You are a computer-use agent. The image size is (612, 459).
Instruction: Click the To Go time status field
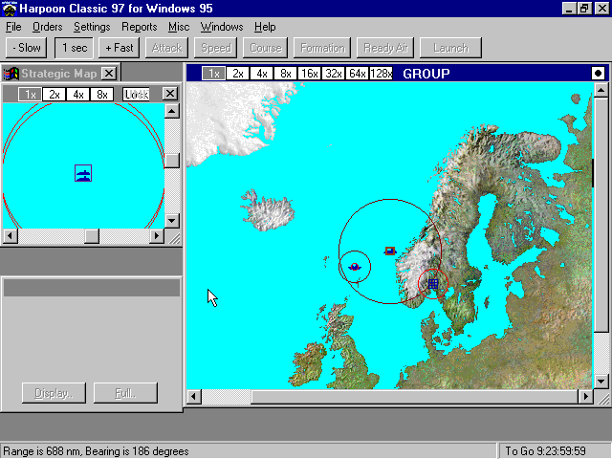point(555,451)
